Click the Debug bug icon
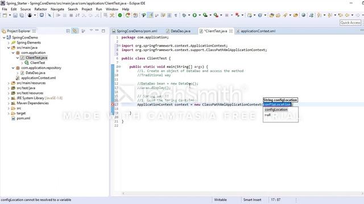 coord(184,15)
